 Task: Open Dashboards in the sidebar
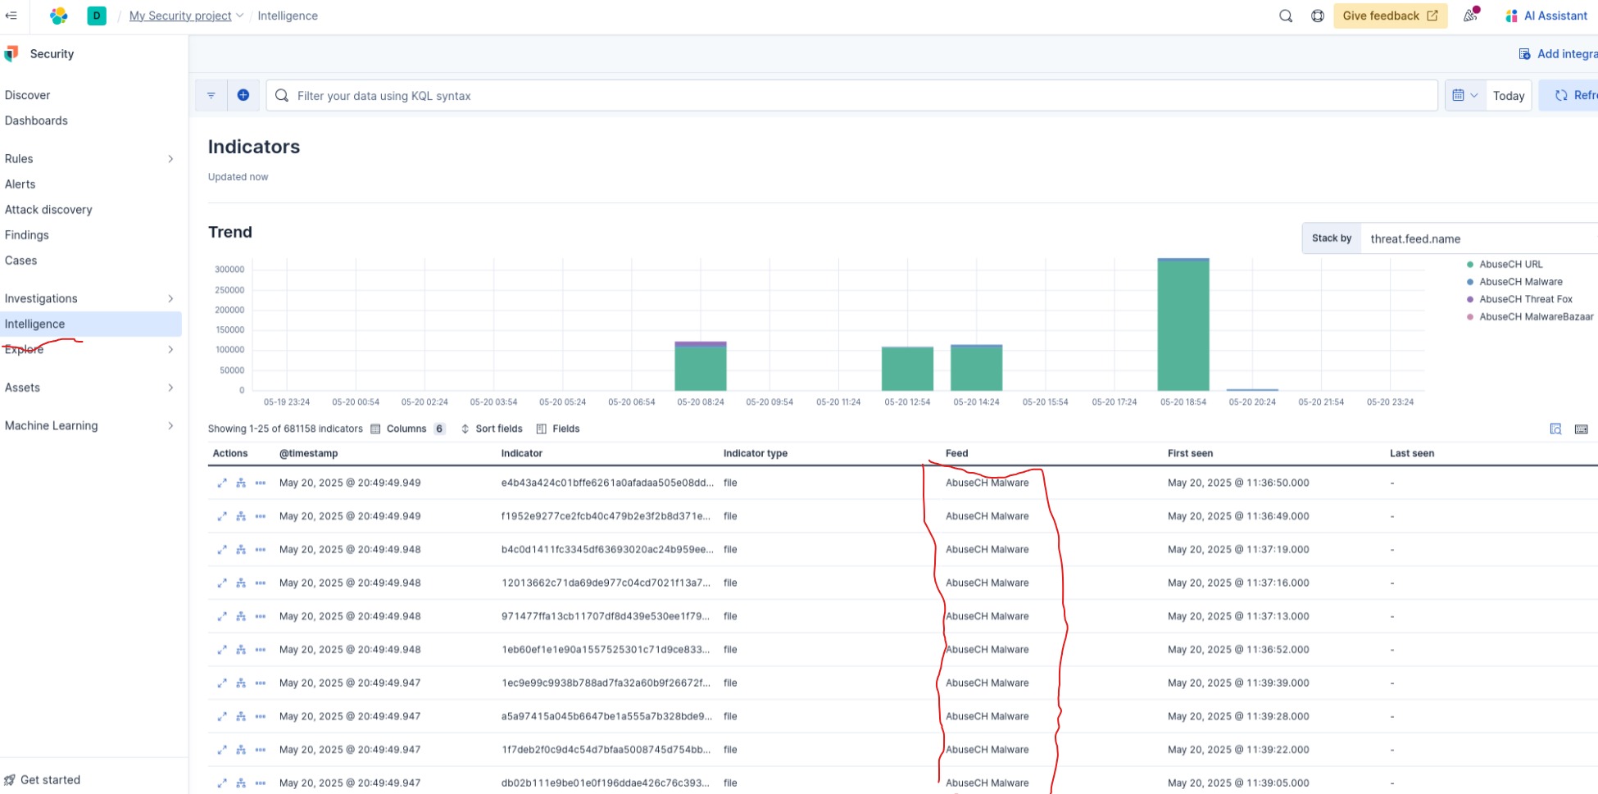36,120
